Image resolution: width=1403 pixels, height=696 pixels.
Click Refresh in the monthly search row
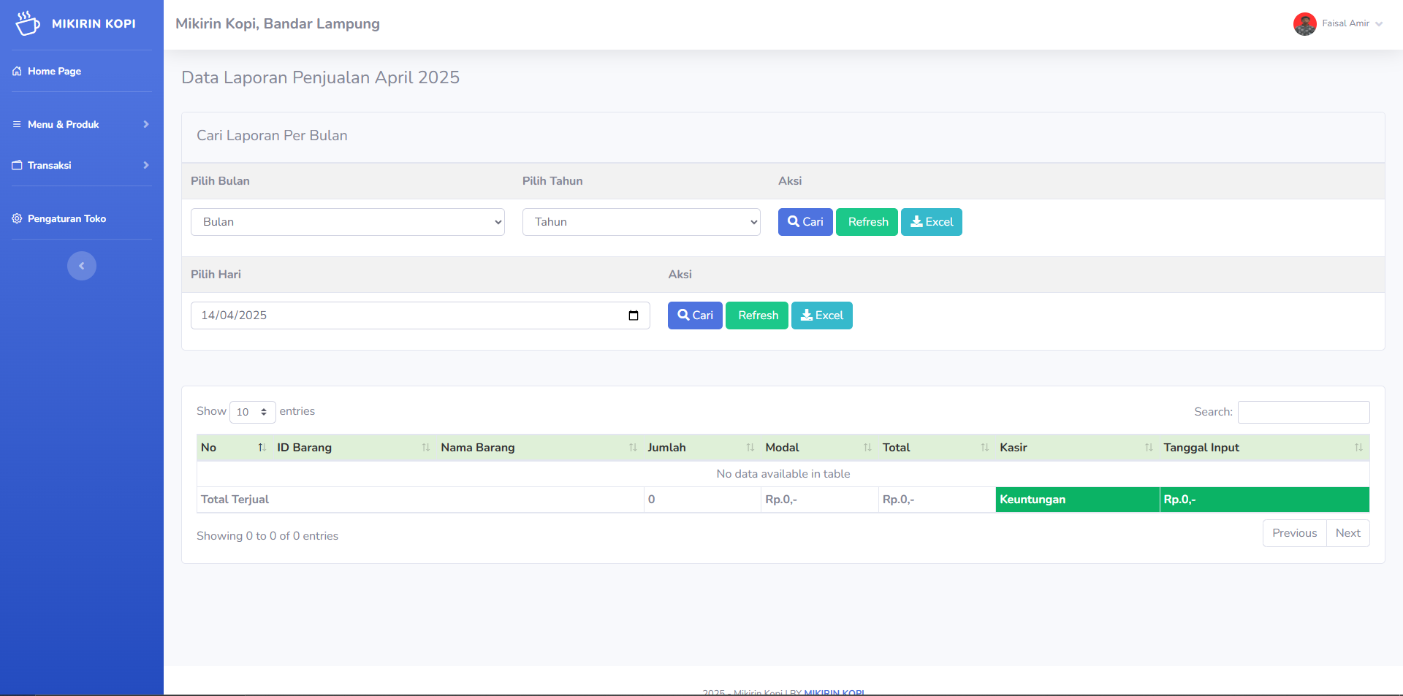click(867, 222)
